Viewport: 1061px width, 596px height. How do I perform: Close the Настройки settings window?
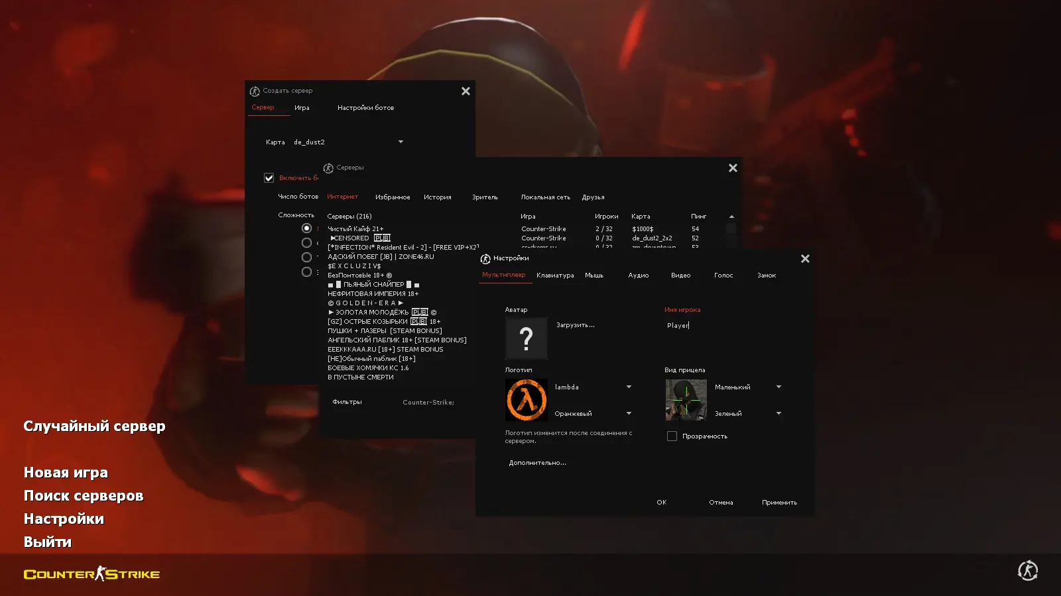pyautogui.click(x=805, y=258)
